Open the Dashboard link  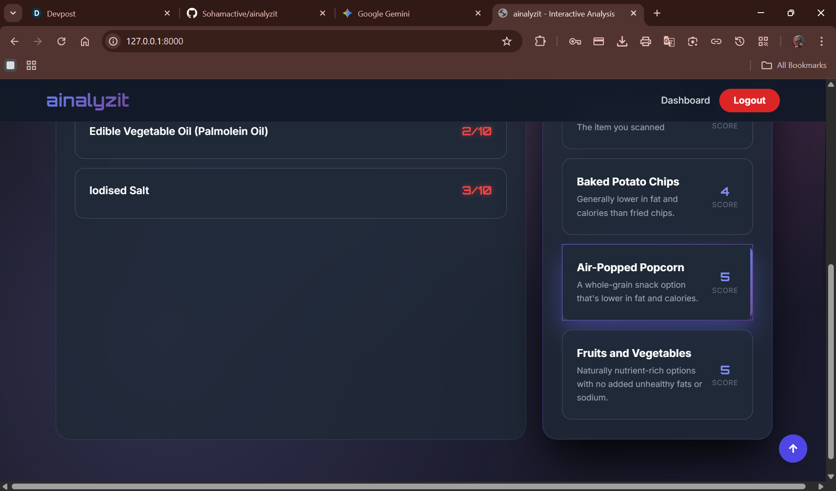click(685, 101)
